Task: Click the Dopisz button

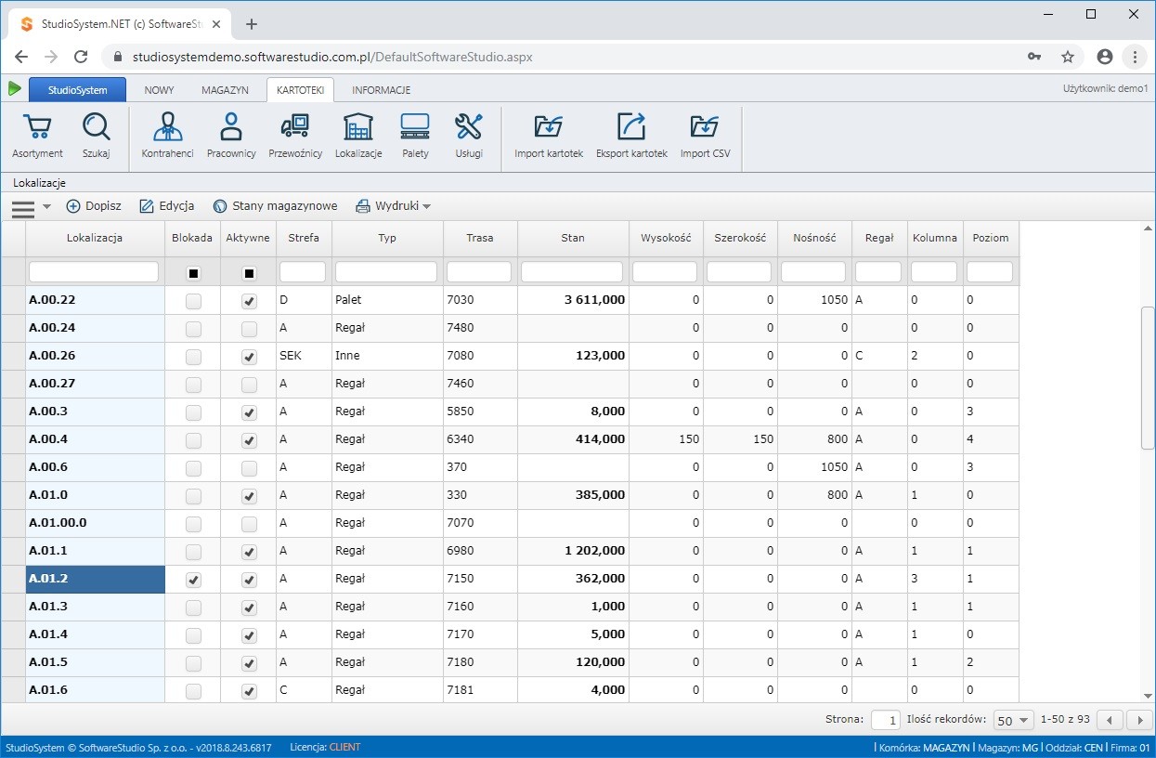Action: pos(94,206)
